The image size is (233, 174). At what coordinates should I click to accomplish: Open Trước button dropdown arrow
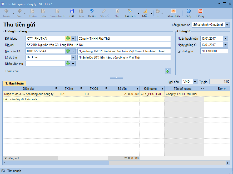13,13
